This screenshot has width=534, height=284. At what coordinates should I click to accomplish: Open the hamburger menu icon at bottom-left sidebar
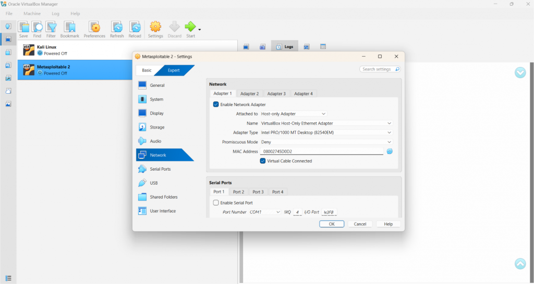click(8, 278)
